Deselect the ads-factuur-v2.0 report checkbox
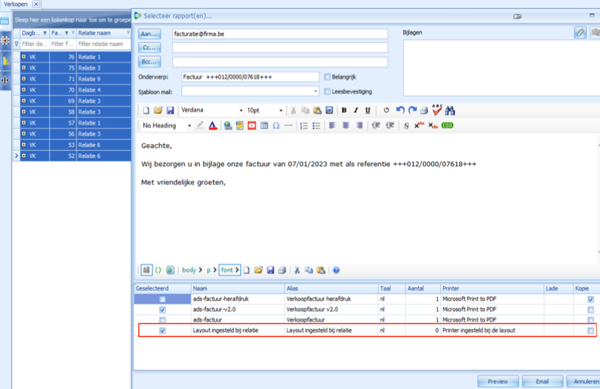 [163, 309]
